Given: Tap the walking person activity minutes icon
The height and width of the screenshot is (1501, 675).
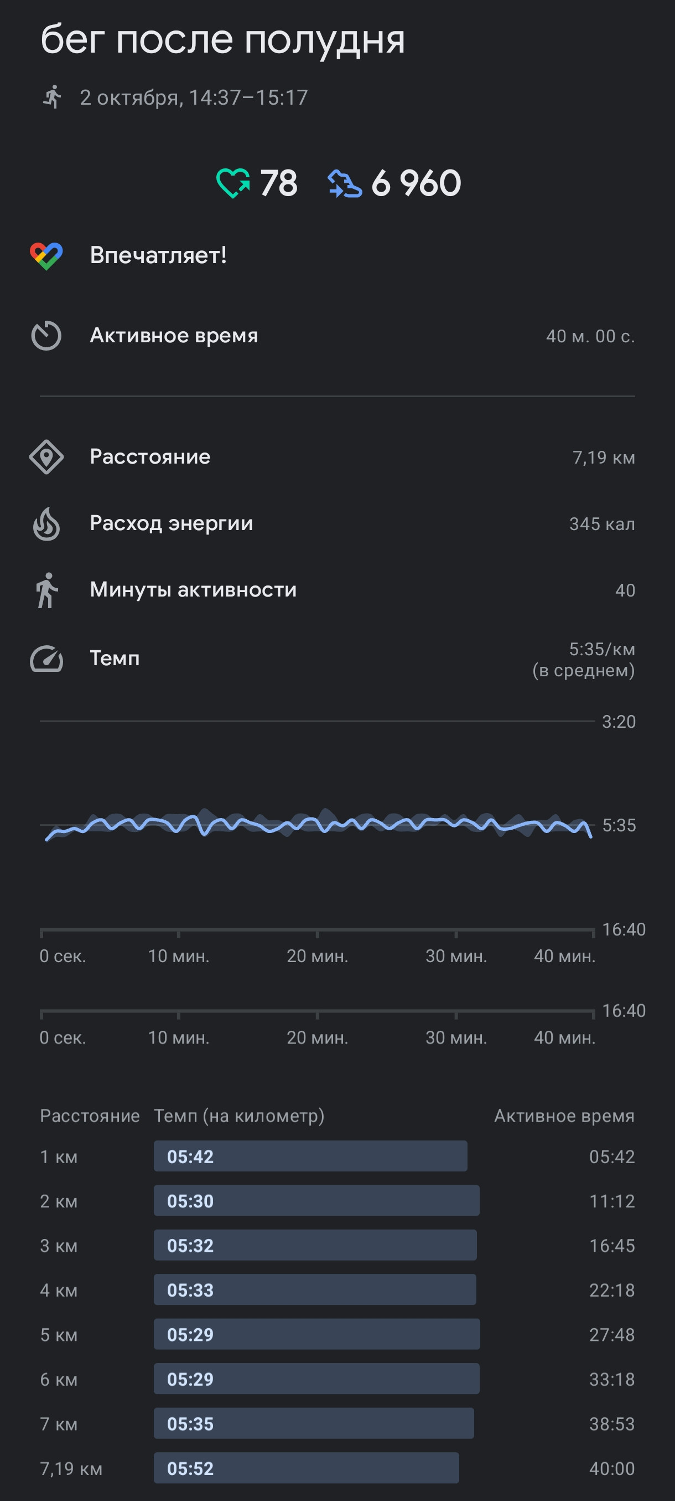Looking at the screenshot, I should [46, 590].
